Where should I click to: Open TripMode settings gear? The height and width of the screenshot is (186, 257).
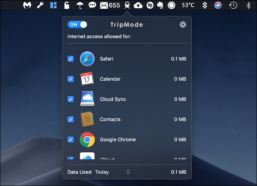point(183,25)
